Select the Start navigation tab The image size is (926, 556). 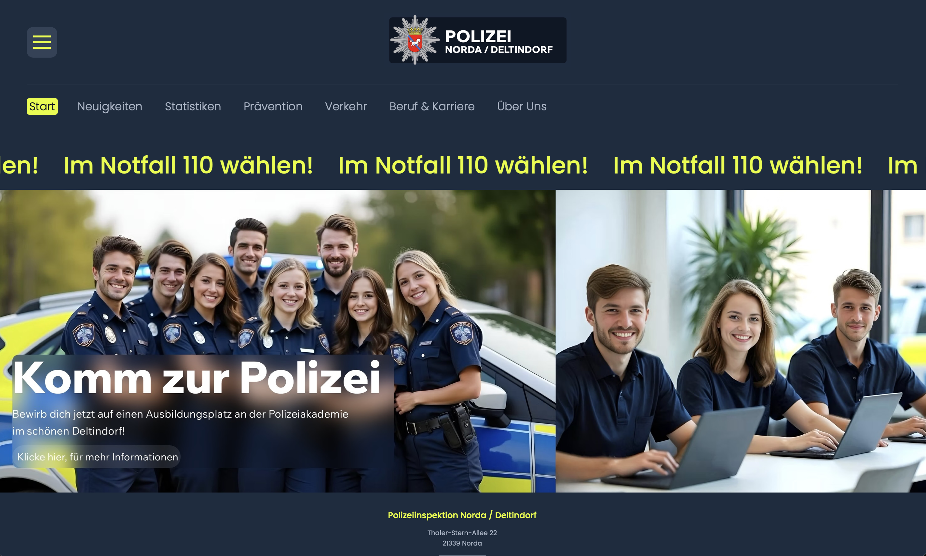tap(42, 106)
